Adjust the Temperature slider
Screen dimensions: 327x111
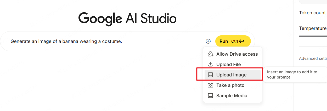click(313, 36)
